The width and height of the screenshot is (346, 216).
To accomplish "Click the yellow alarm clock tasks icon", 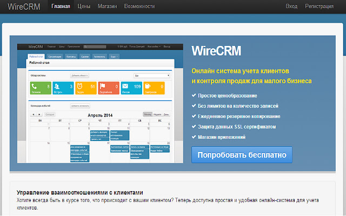I will point(79,86).
